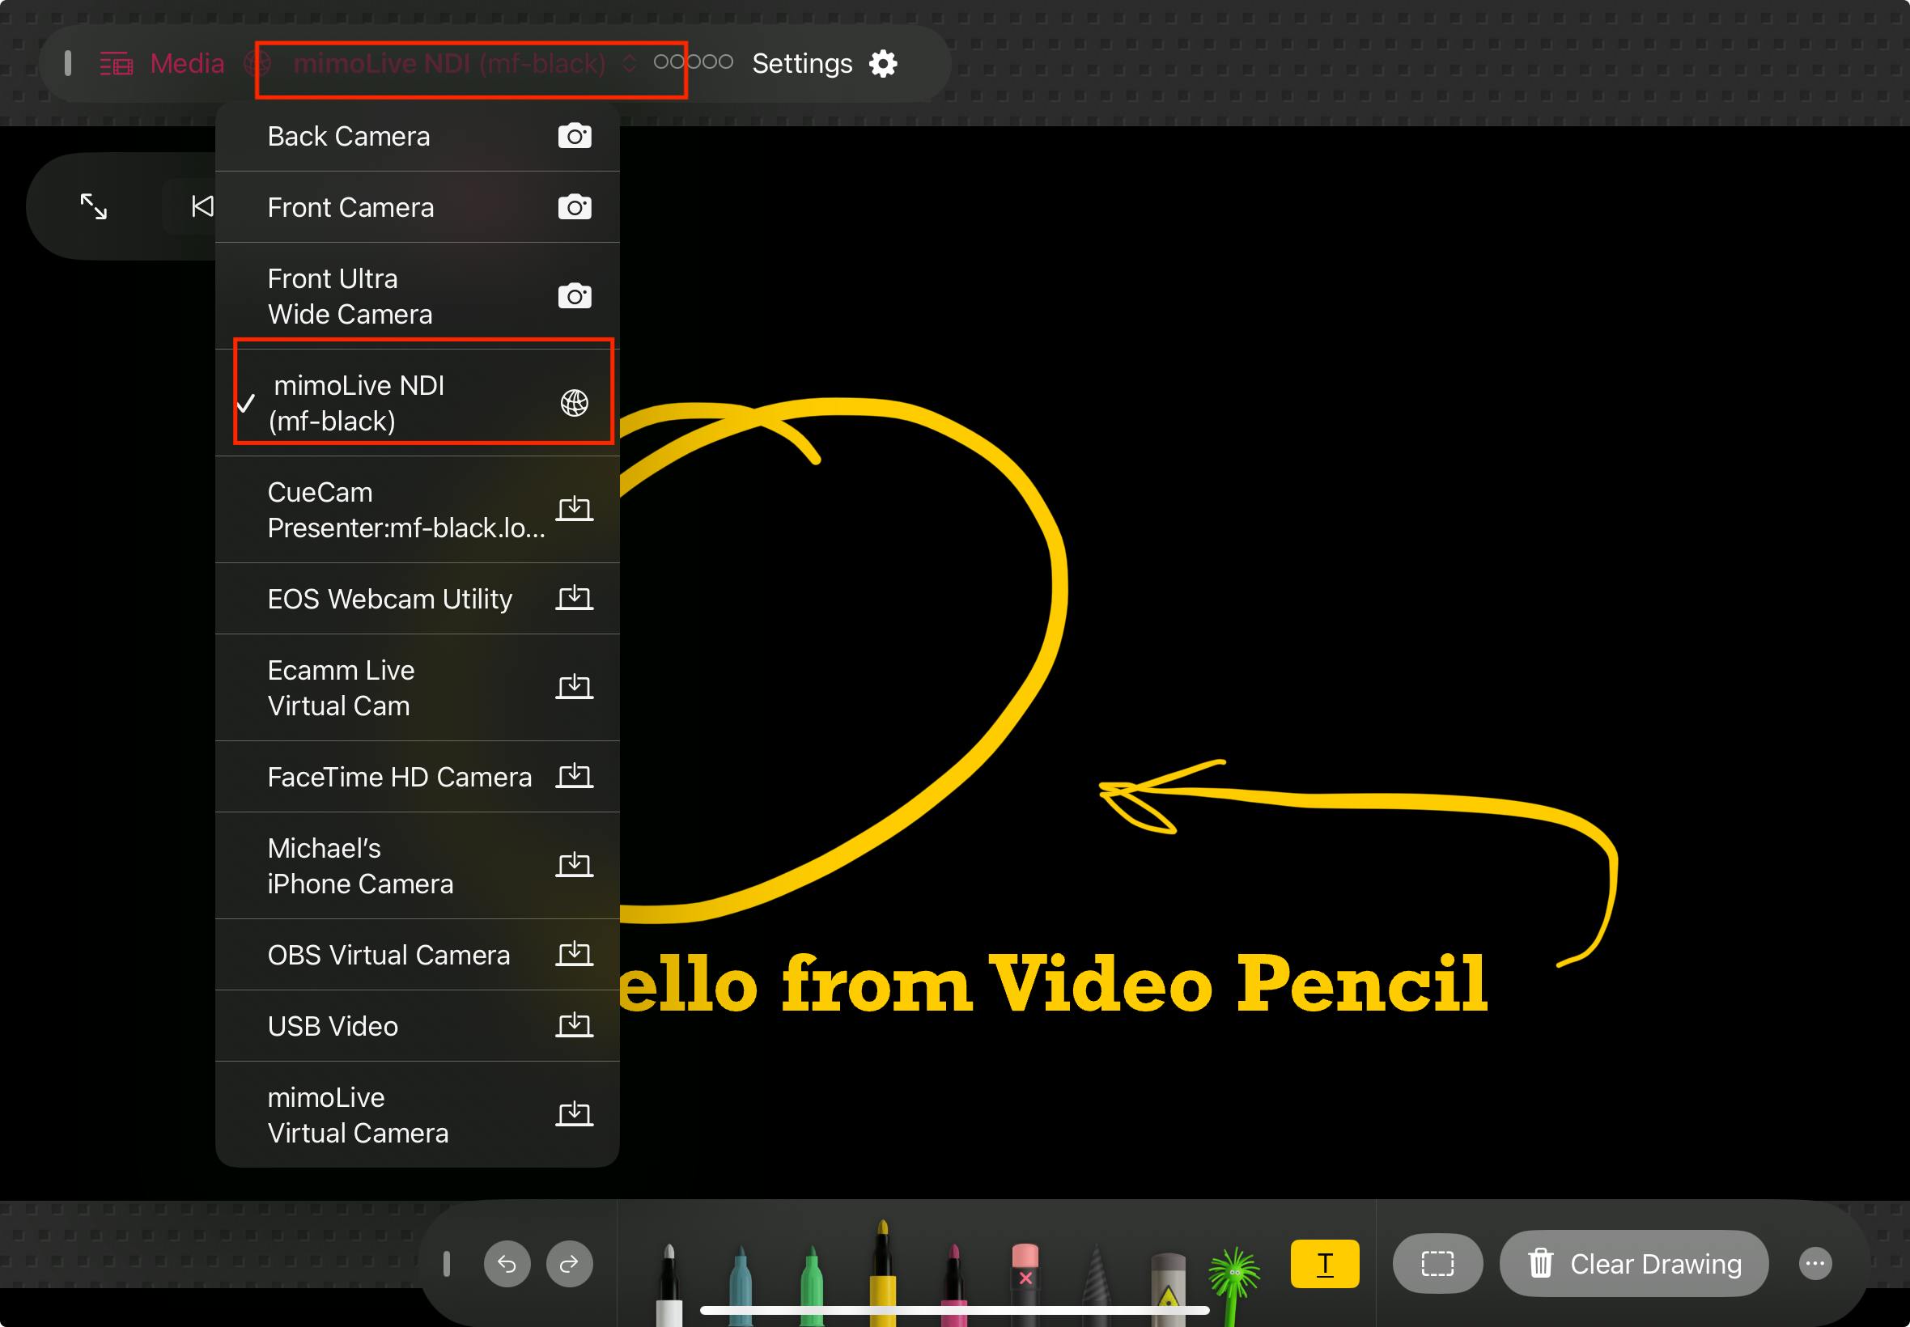Open Settings with the gear
Image resolution: width=1910 pixels, height=1327 pixels.
tap(882, 64)
